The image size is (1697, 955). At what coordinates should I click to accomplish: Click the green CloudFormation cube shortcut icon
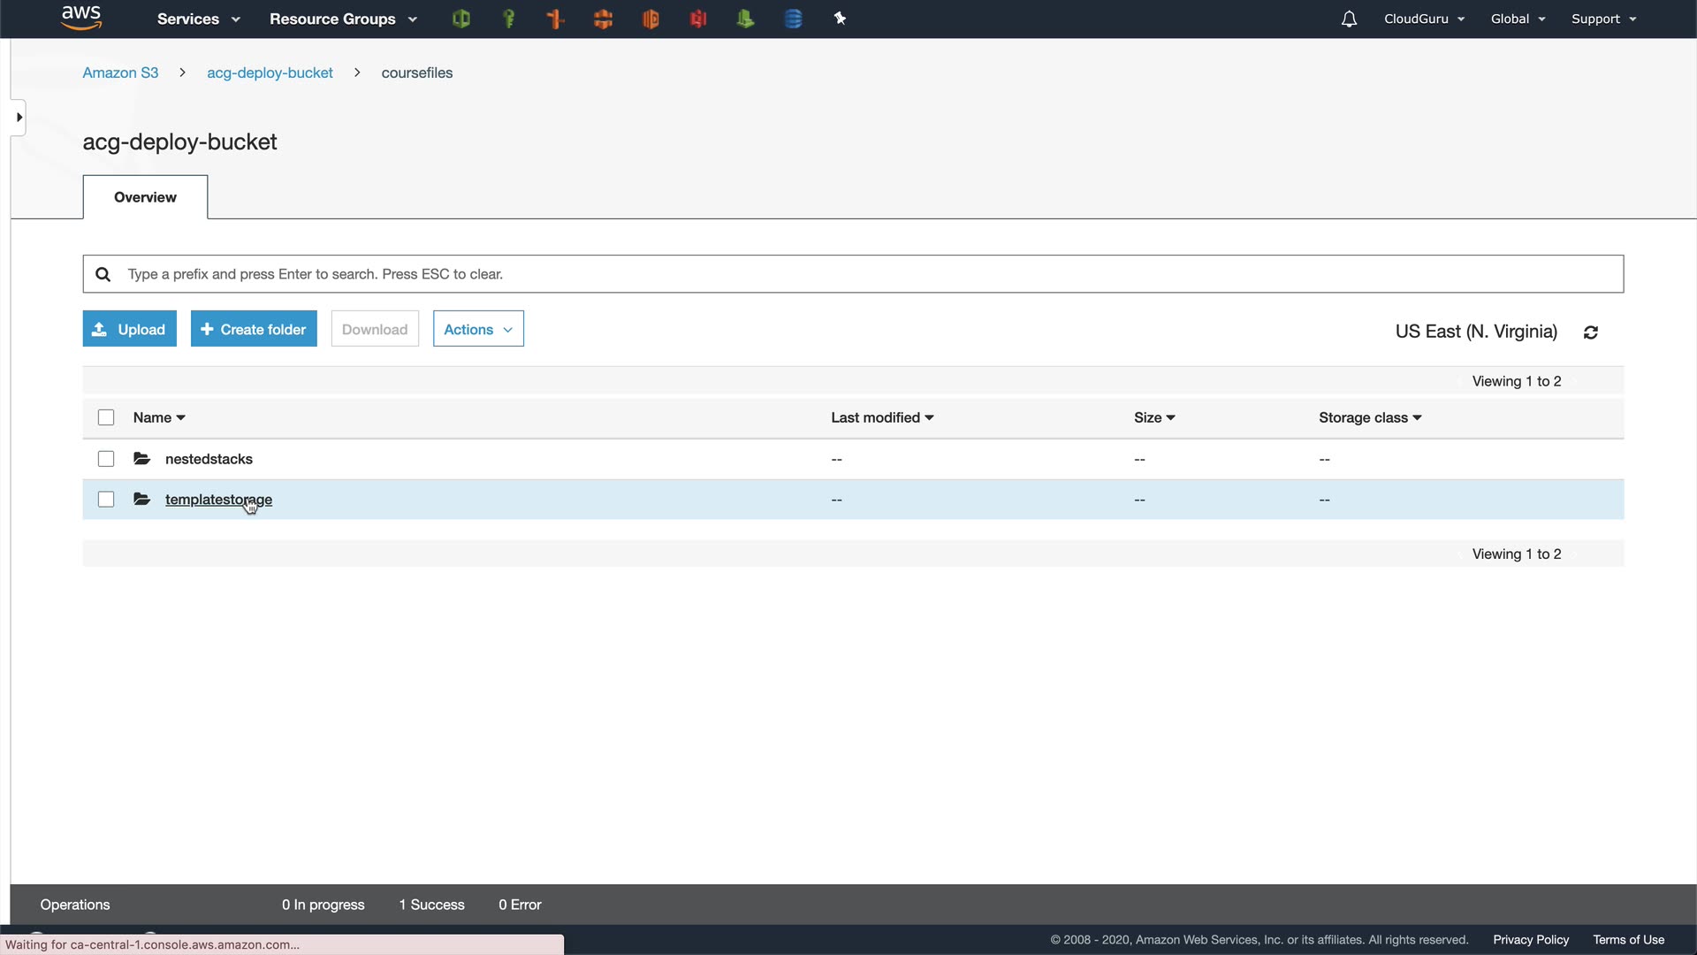coord(460,19)
